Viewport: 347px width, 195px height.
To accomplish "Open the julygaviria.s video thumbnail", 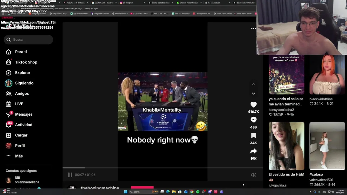I will [287, 146].
